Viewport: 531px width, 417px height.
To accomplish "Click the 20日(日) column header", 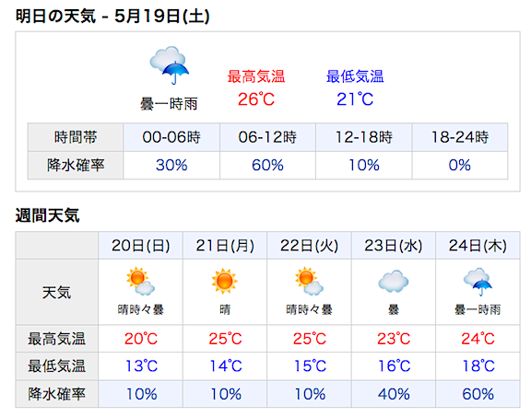I will click(140, 246).
